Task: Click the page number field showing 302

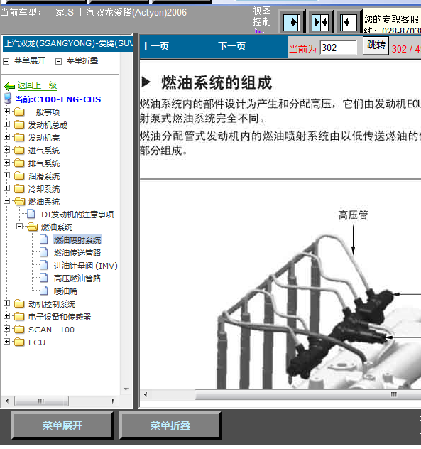Action: point(338,48)
